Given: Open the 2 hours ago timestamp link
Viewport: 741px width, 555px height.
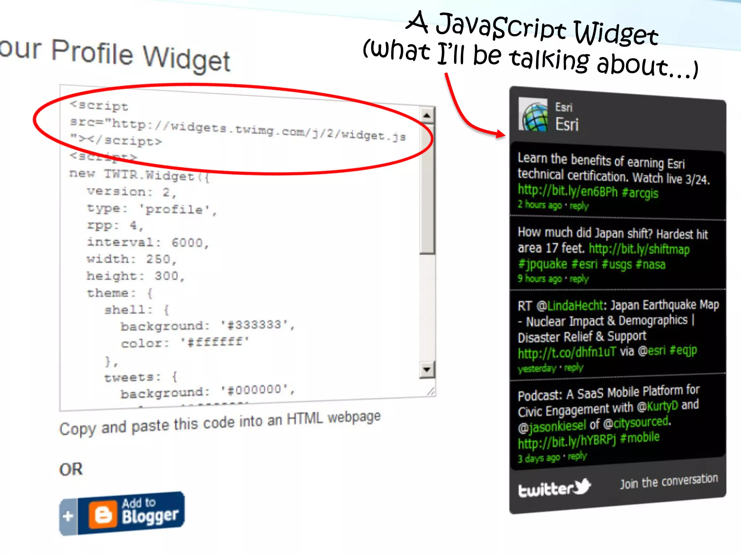Looking at the screenshot, I should pos(539,205).
